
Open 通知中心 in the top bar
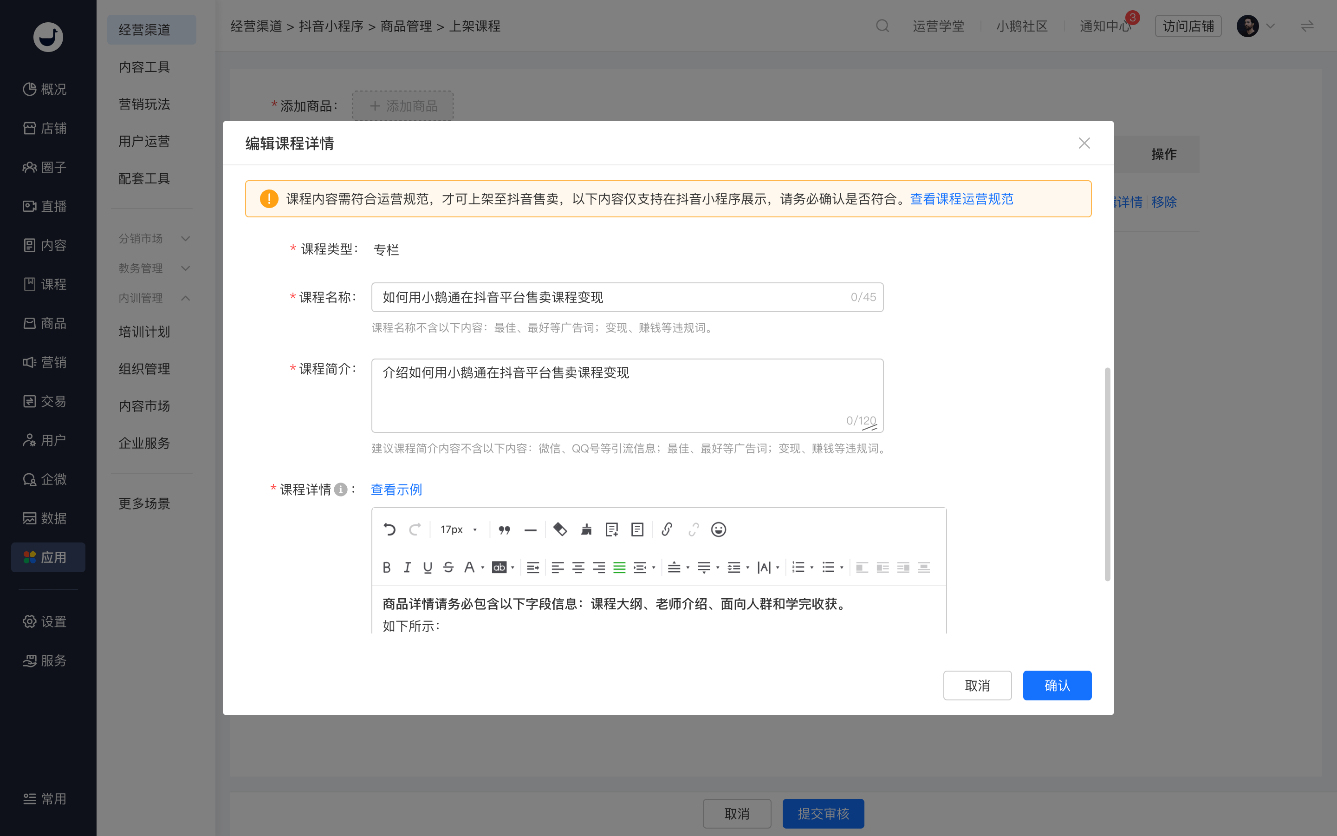(x=1105, y=26)
